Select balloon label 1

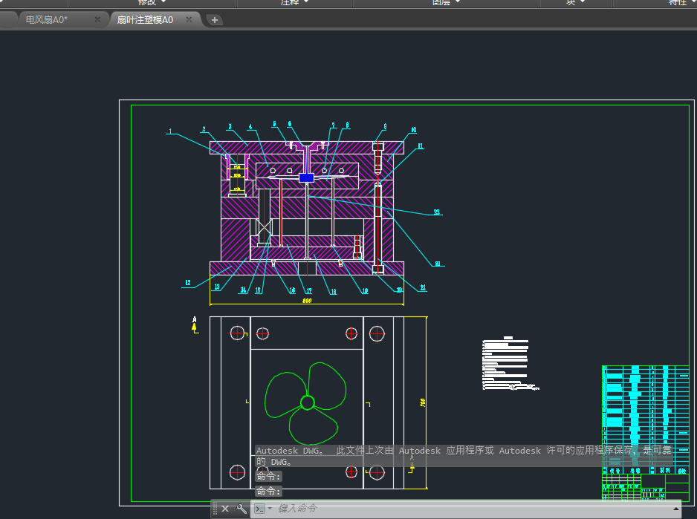[170, 131]
